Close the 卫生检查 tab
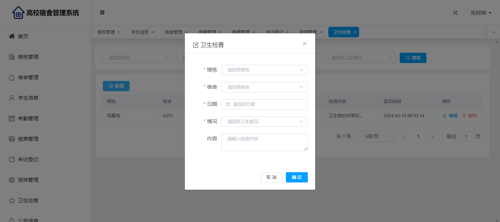 point(355,32)
